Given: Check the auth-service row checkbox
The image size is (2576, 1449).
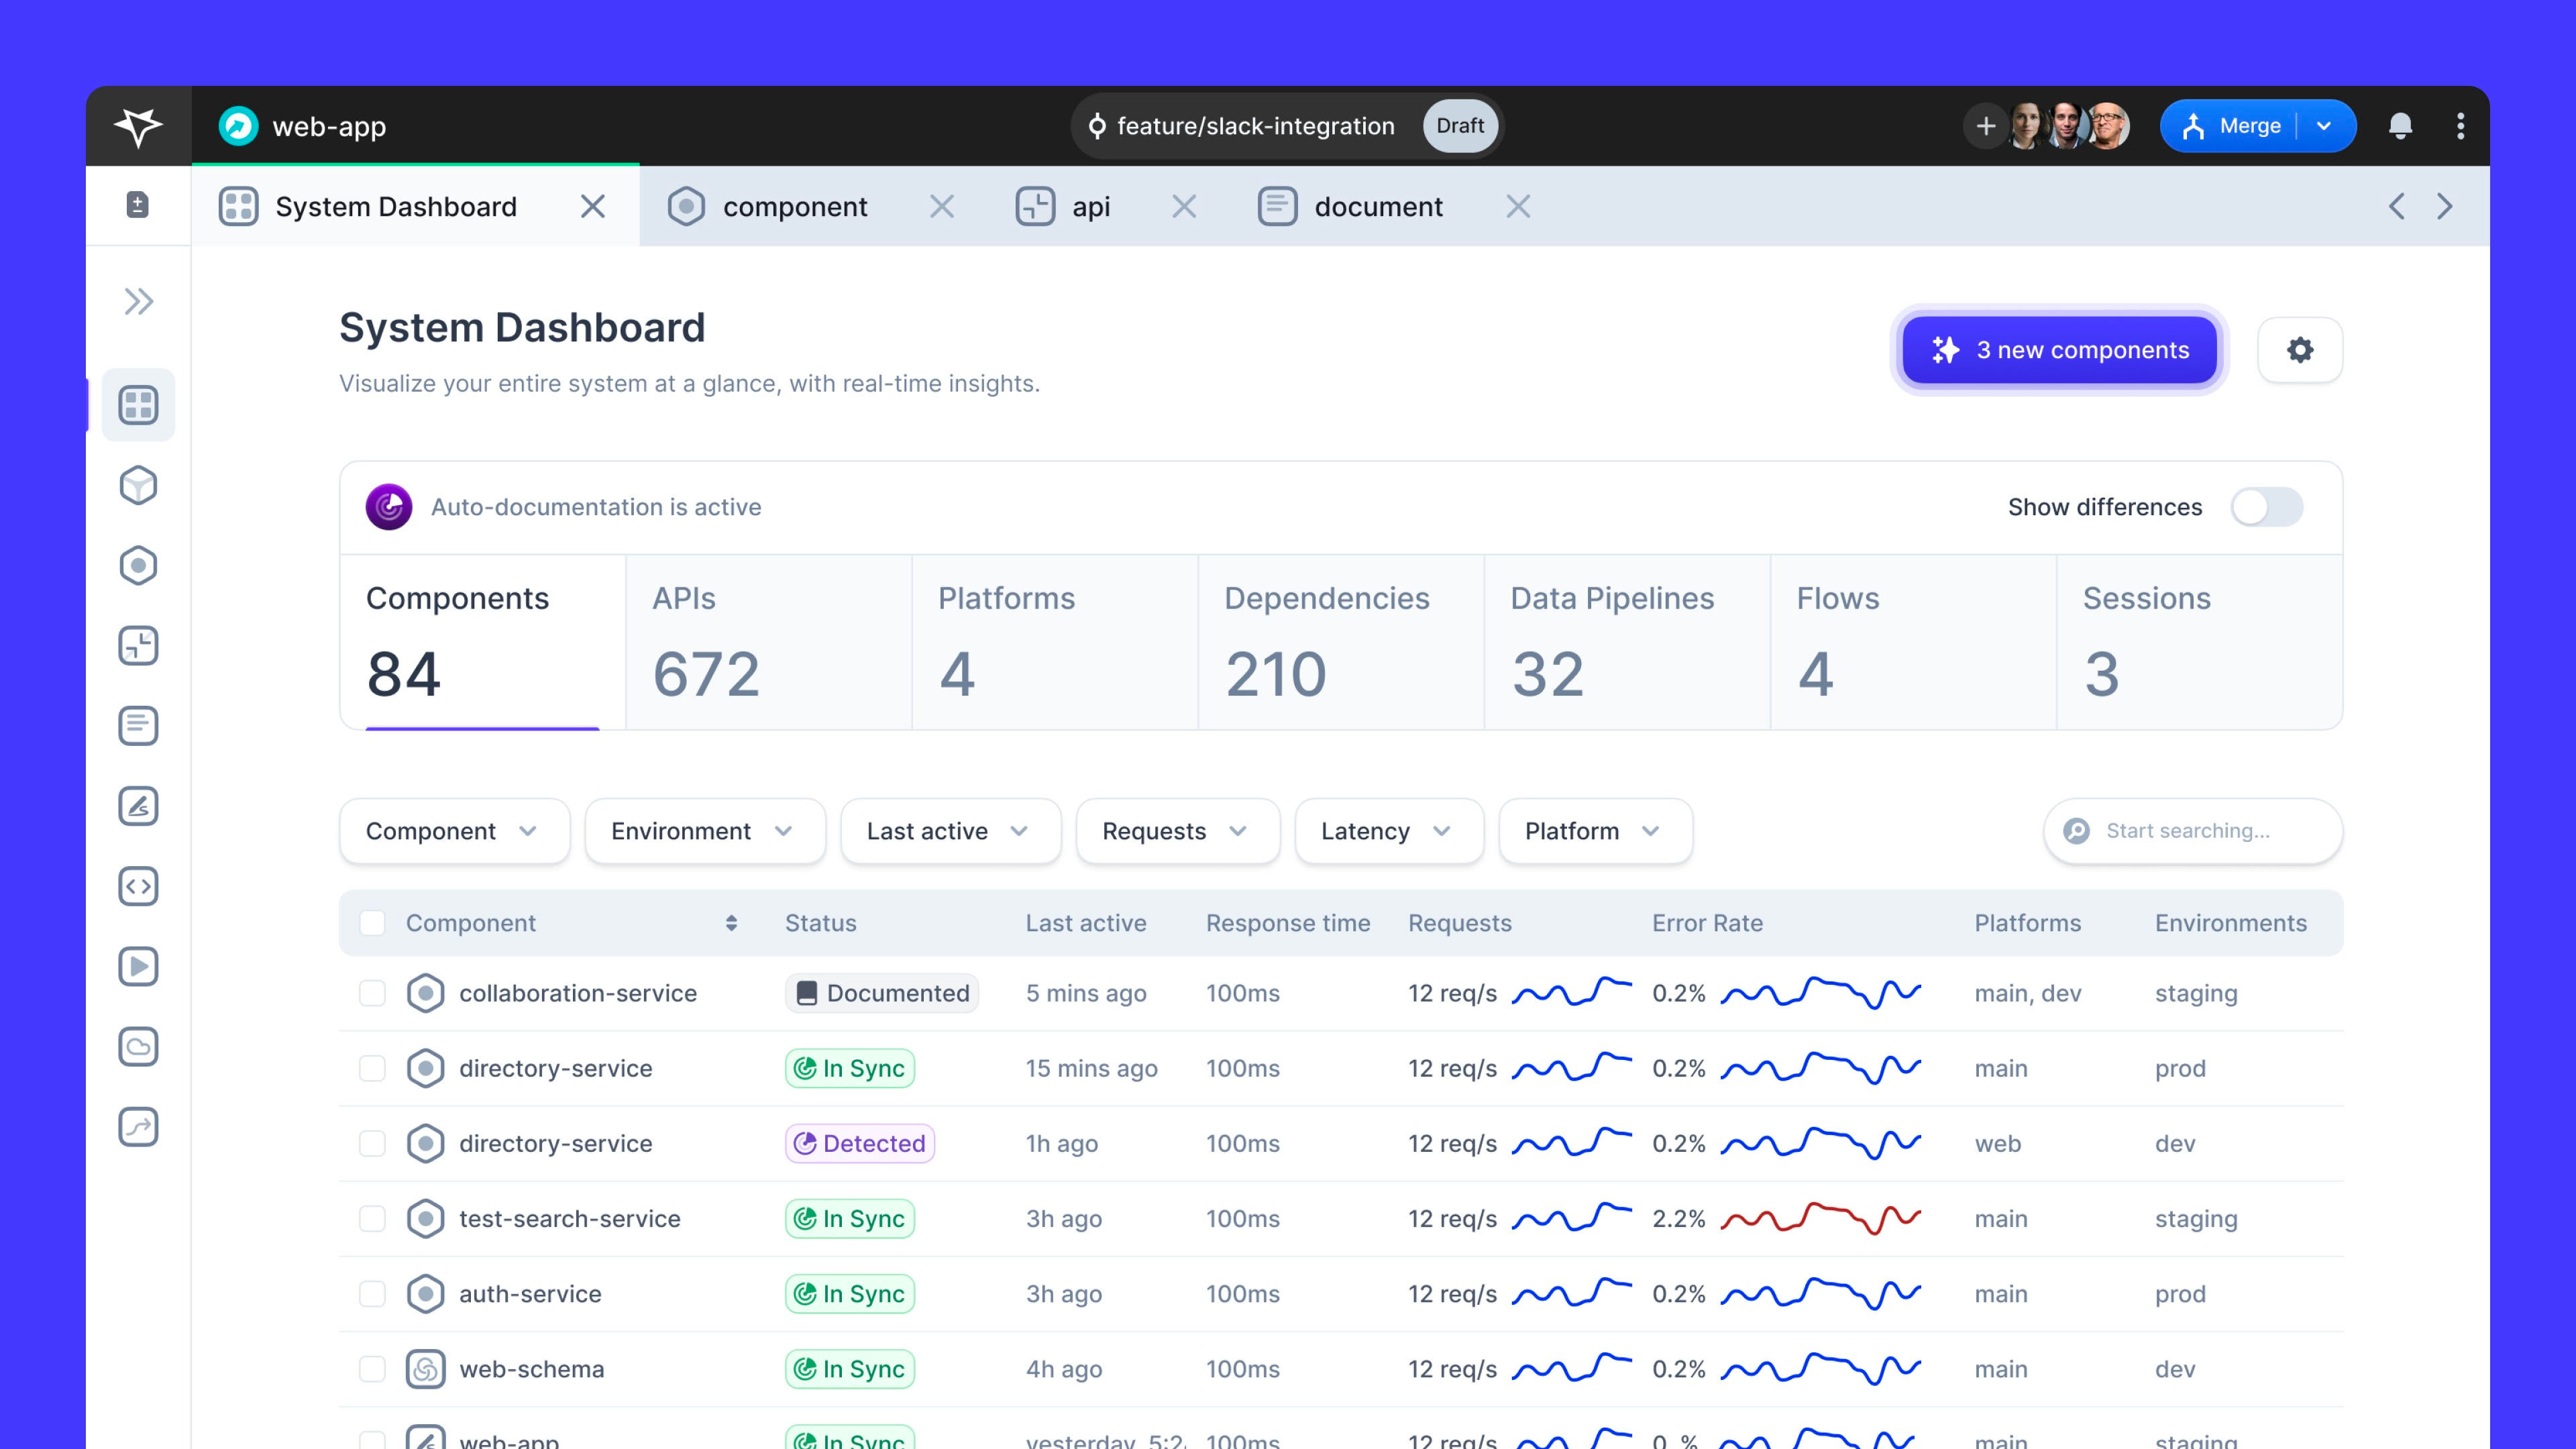Looking at the screenshot, I should click(x=372, y=1294).
